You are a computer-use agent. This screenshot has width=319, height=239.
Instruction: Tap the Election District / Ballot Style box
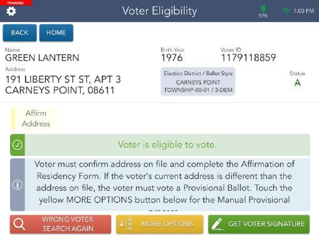198,81
